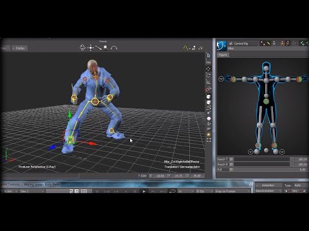
Task: Click the white sphere icon in side toolbar
Action: coord(209,119)
